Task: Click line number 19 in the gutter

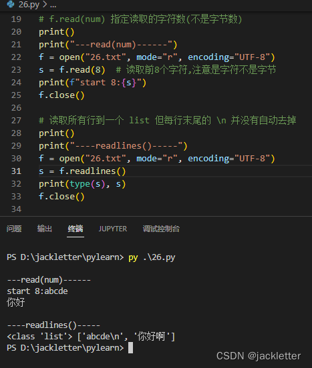Action: pos(16,19)
